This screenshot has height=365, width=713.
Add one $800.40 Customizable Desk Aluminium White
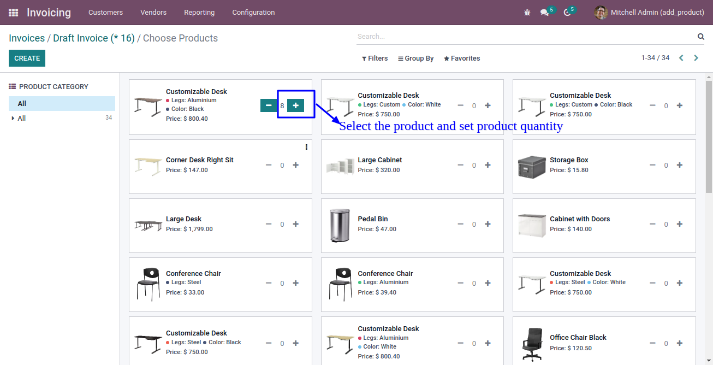pos(488,343)
